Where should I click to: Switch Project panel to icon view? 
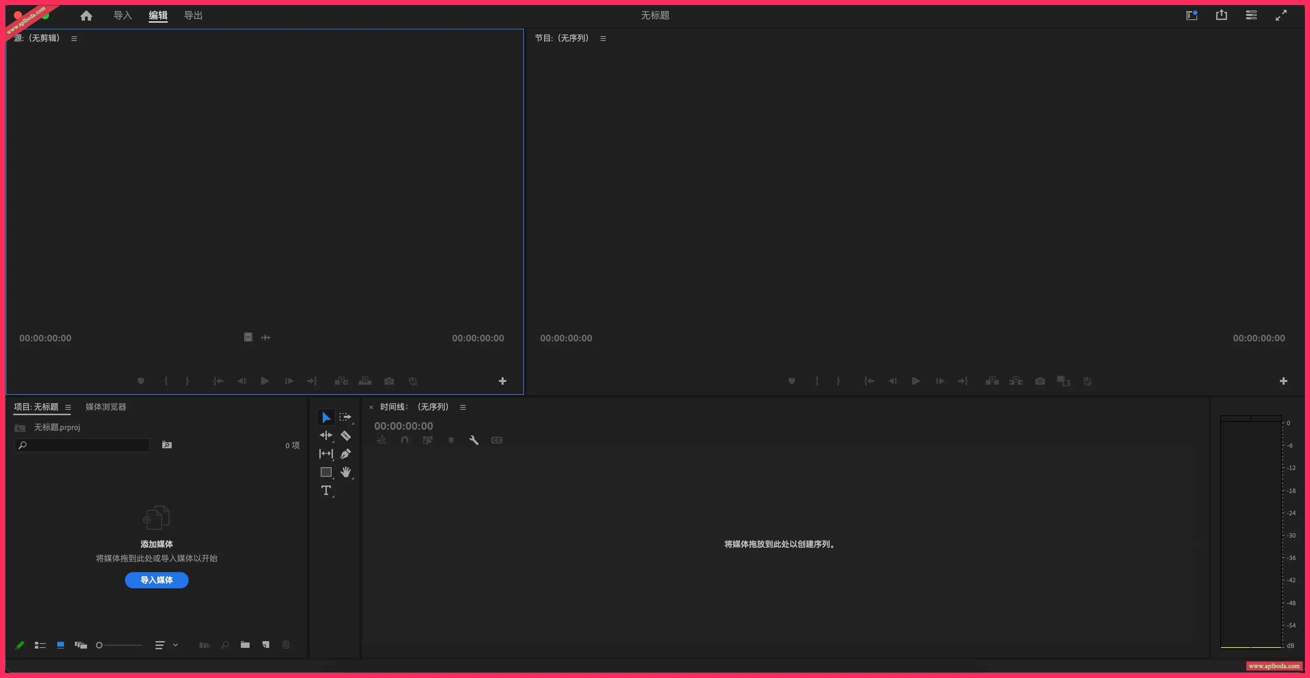tap(61, 645)
